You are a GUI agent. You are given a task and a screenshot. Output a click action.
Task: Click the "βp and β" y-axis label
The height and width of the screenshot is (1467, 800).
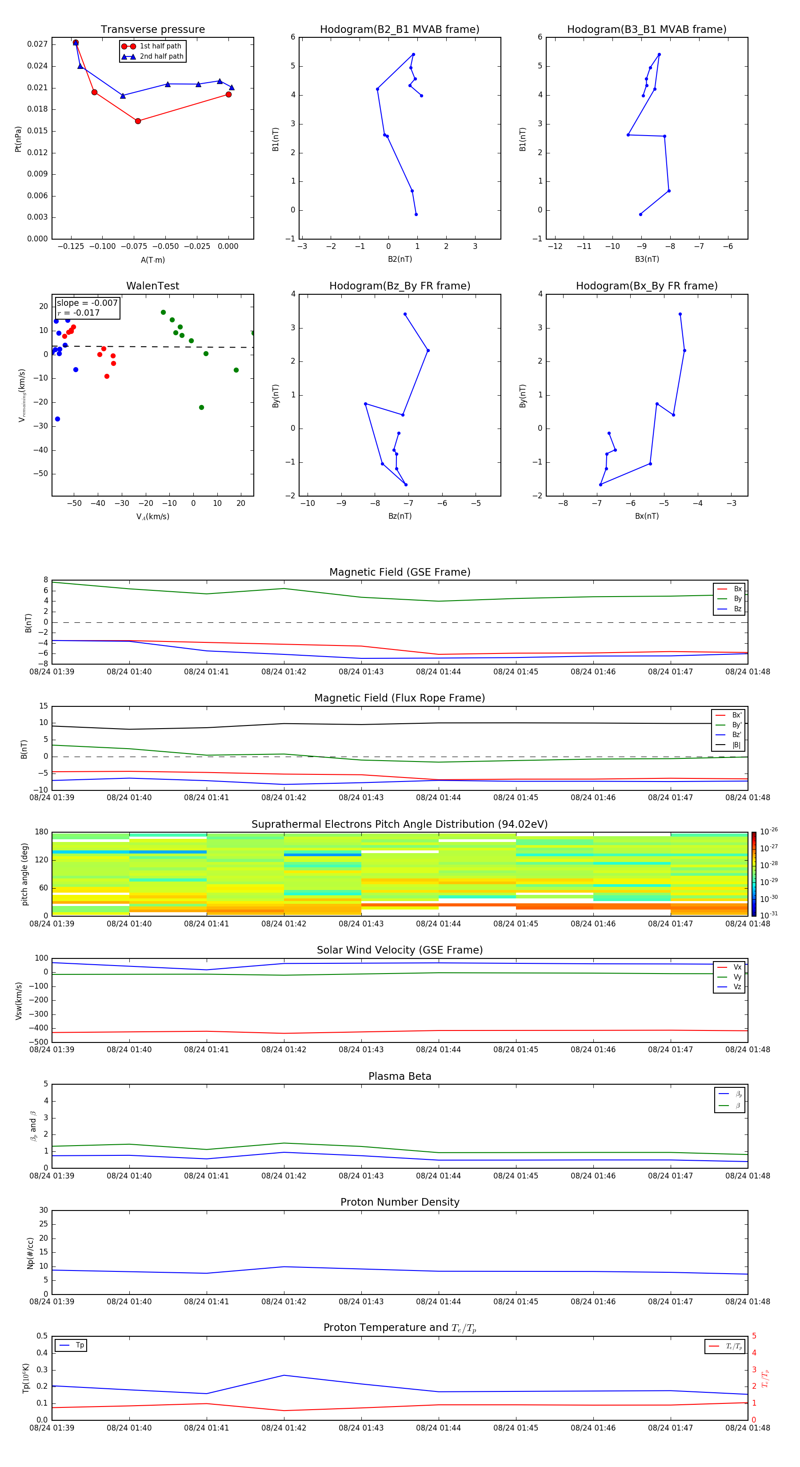pyautogui.click(x=33, y=1126)
